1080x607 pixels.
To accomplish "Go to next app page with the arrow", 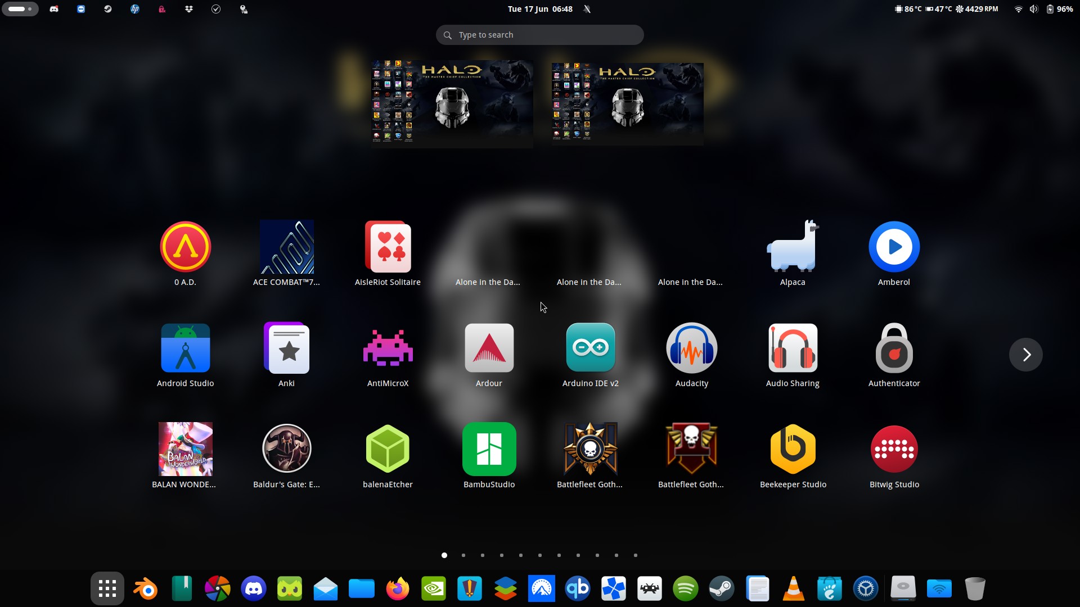I will [x=1025, y=355].
